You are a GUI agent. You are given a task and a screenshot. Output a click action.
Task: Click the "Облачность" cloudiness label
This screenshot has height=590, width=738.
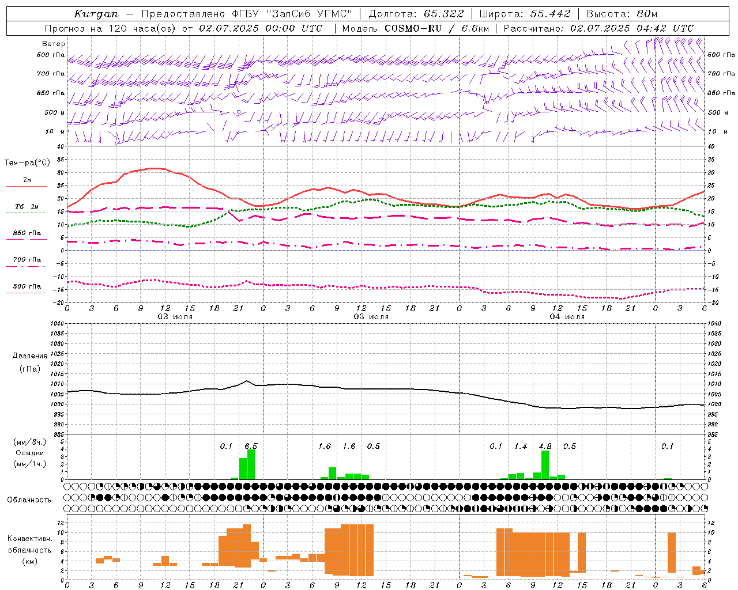(x=29, y=500)
